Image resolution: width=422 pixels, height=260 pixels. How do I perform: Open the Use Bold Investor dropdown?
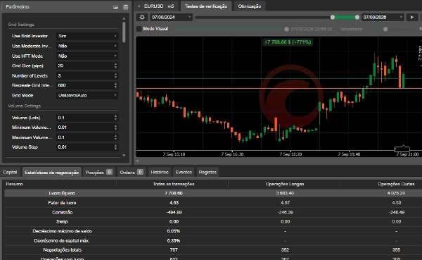pos(87,36)
